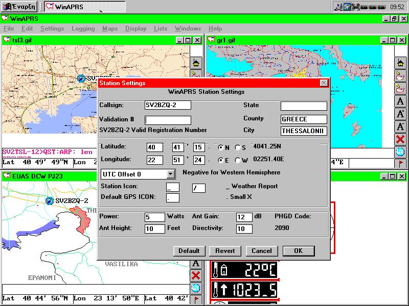The height and width of the screenshot is (306, 409).
Task: Click the first system tray icon
Action: 338,7
